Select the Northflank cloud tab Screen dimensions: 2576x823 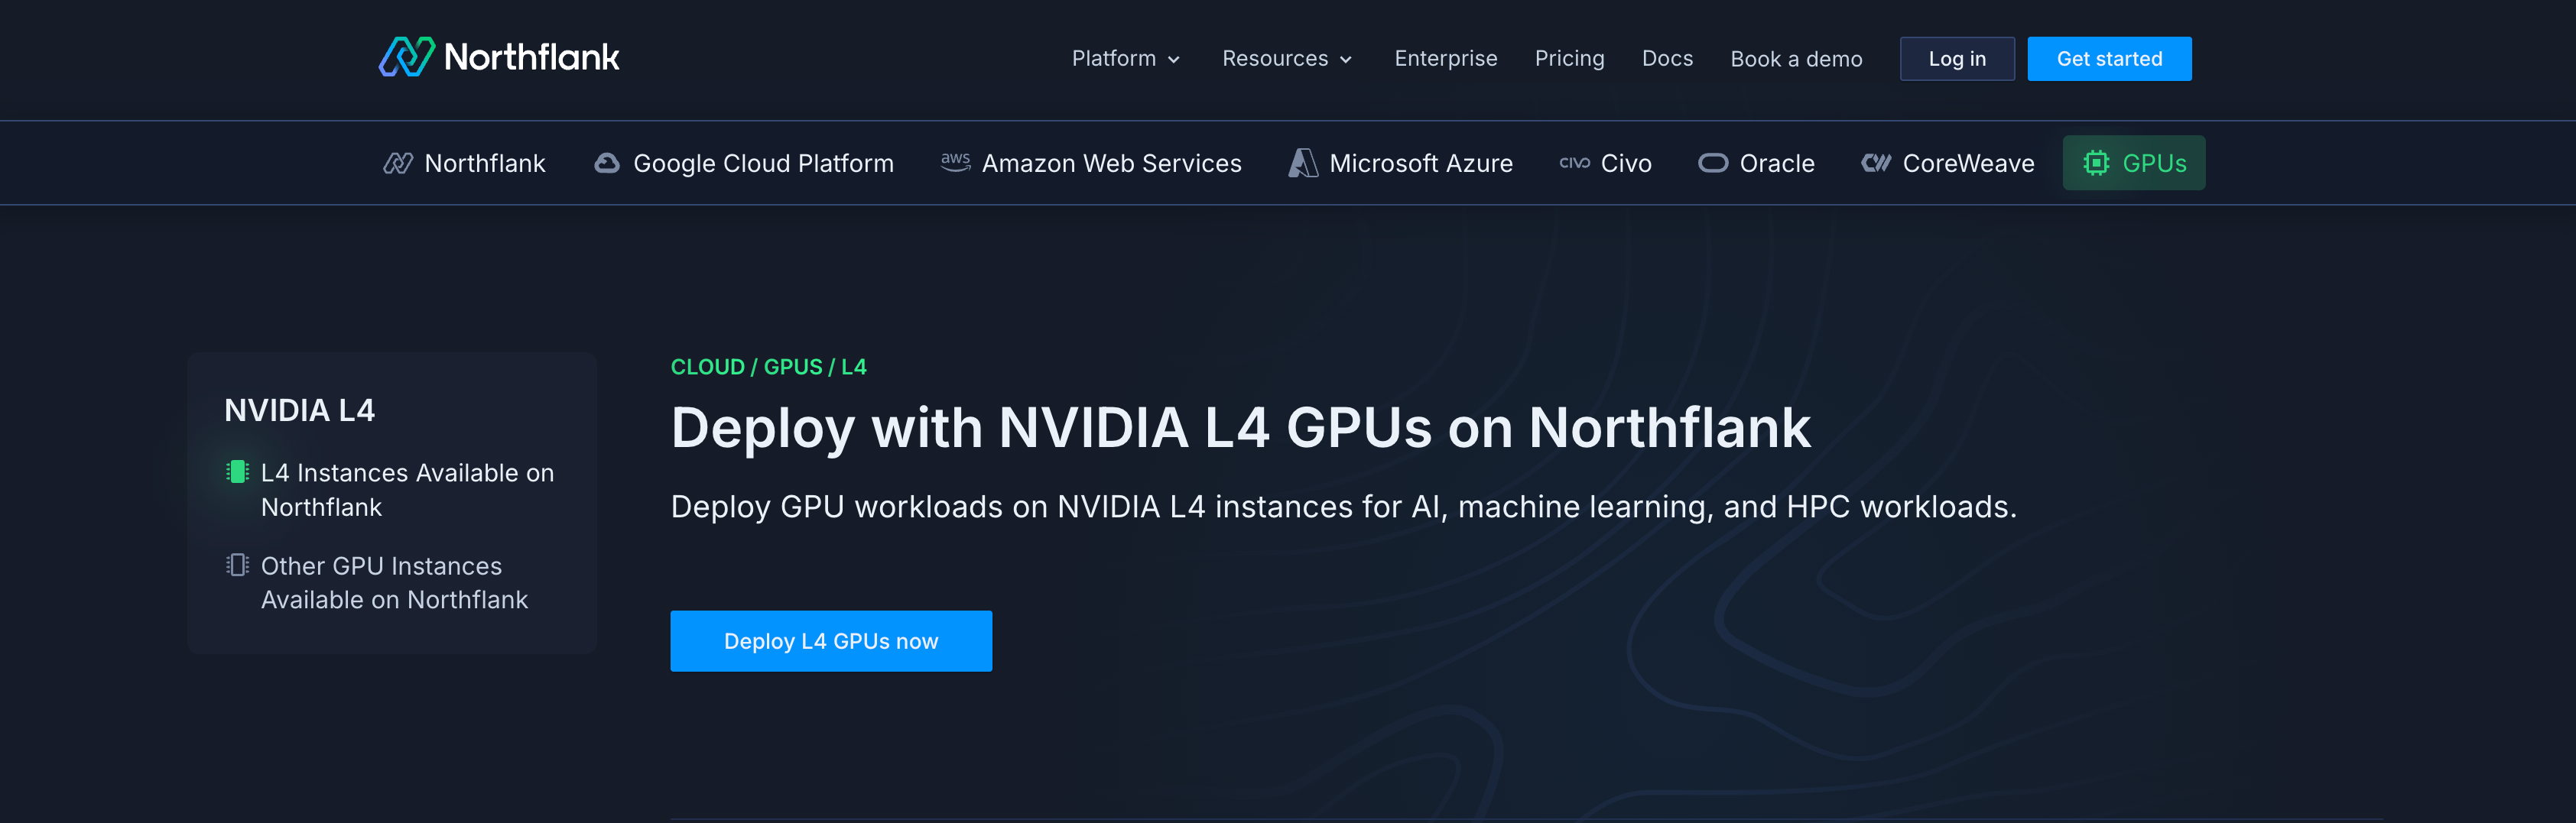click(x=464, y=163)
